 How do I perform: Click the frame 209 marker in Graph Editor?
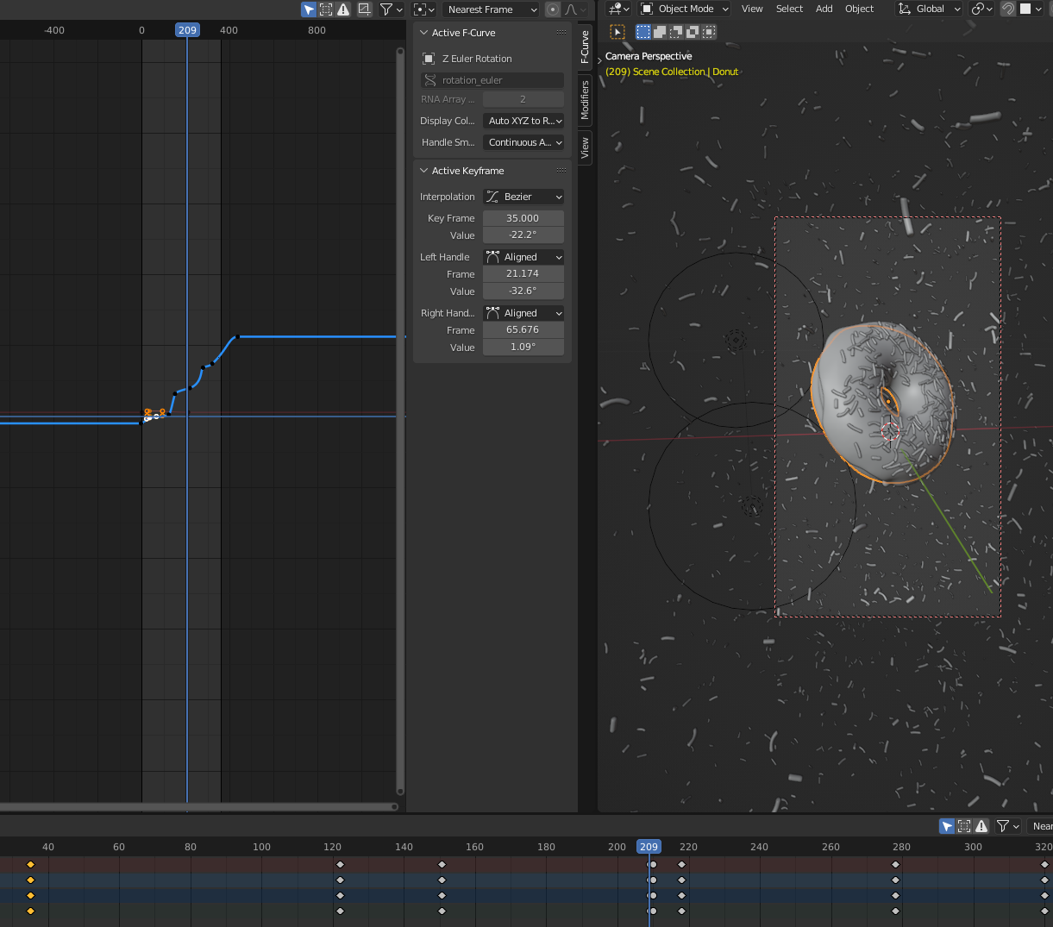(187, 30)
